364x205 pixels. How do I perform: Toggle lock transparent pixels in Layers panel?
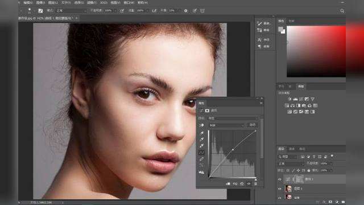click(288, 170)
